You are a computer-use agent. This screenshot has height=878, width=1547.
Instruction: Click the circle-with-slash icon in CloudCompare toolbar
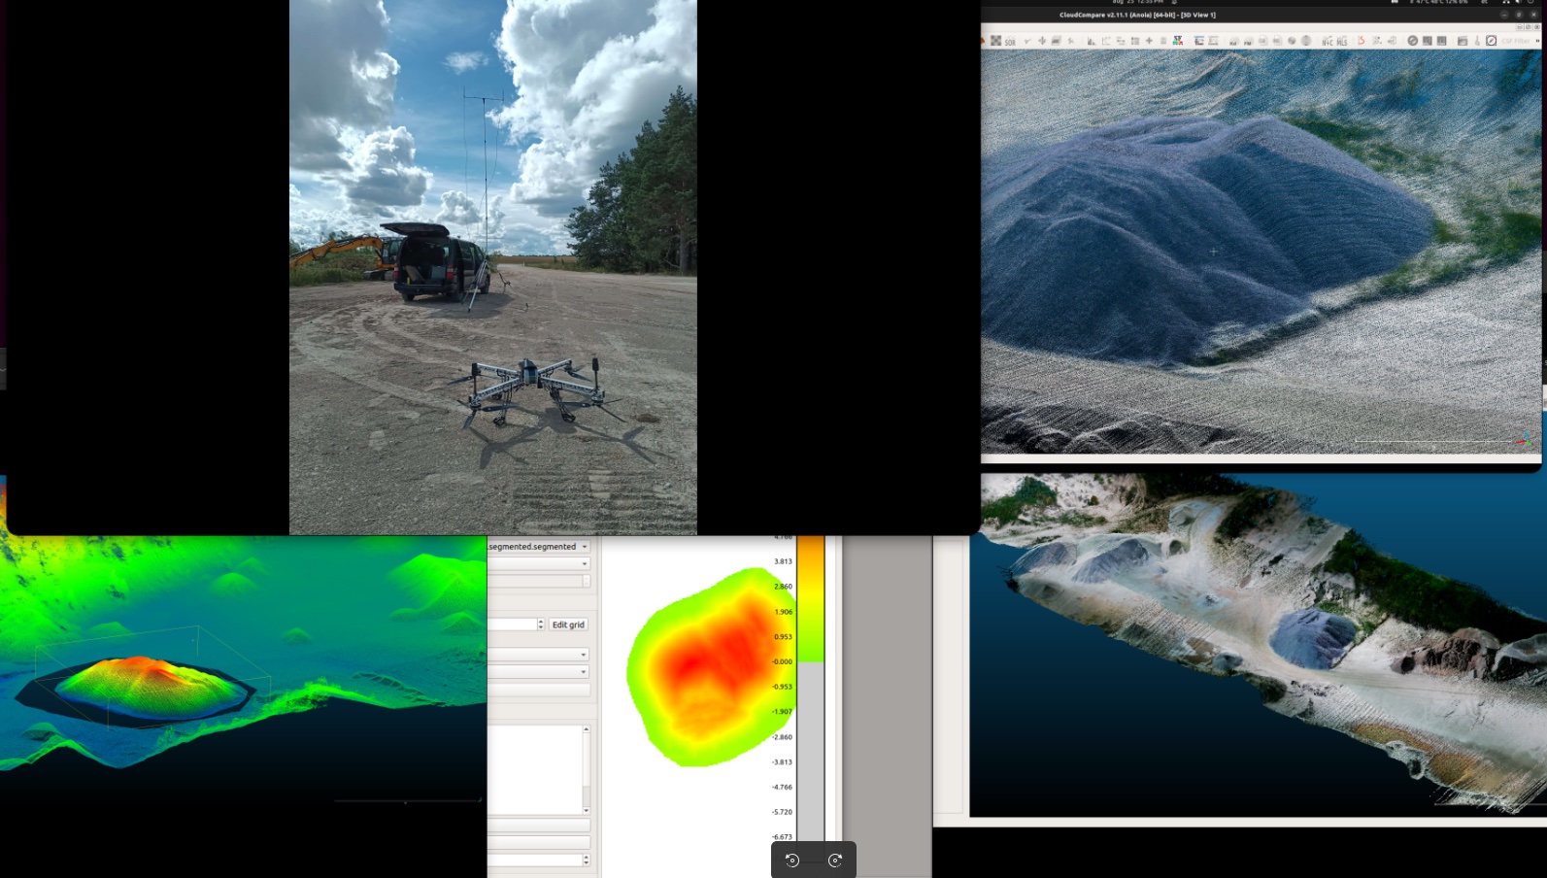[1412, 41]
